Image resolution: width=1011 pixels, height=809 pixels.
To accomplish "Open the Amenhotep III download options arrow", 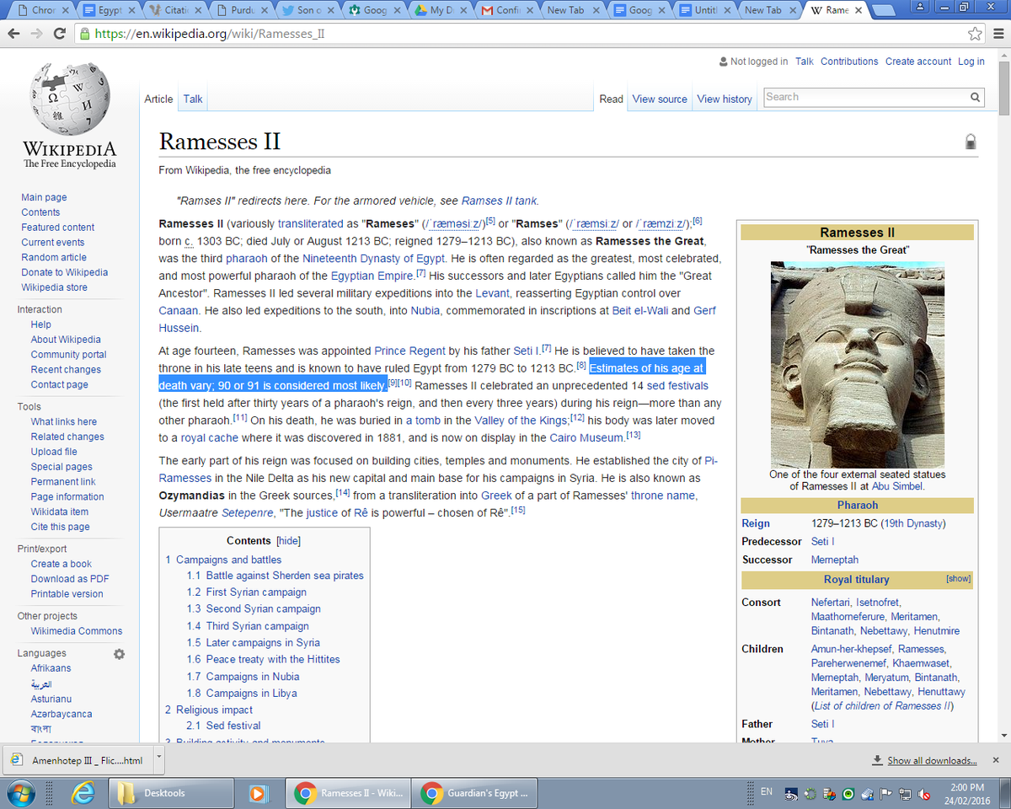I will click(158, 758).
